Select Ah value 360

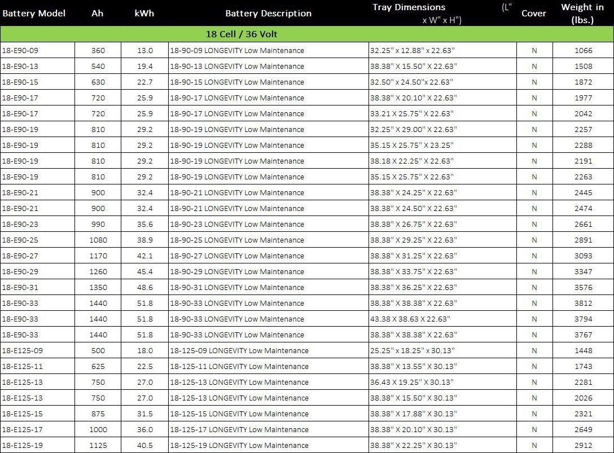point(98,51)
